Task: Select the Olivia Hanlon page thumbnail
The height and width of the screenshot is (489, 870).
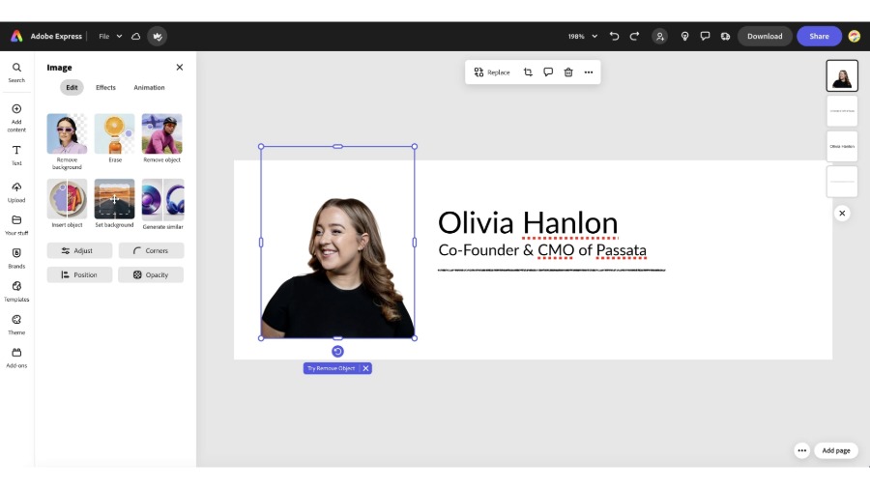Action: [842, 146]
